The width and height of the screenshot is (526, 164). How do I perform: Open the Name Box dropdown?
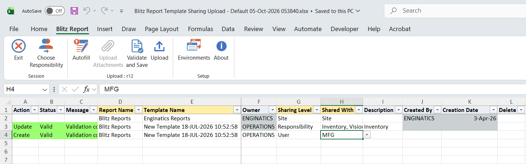pos(45,89)
